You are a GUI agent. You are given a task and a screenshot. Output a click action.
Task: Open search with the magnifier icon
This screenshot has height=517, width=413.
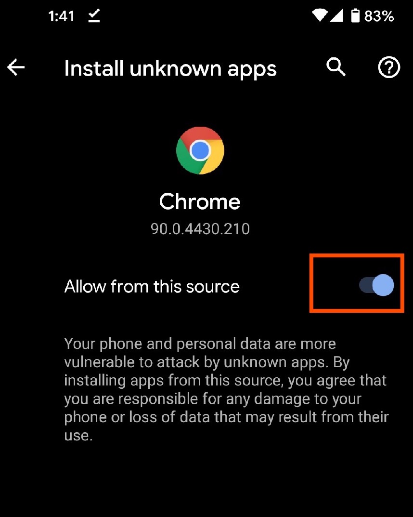336,67
